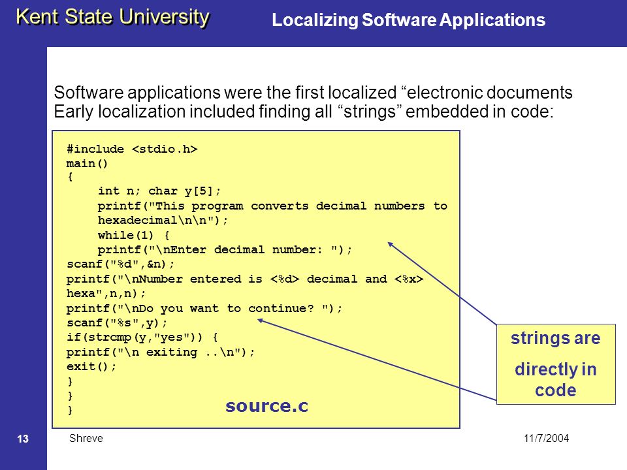
Task: Click the if(strcmp(y,"yes")) line
Action: pyautogui.click(x=142, y=337)
